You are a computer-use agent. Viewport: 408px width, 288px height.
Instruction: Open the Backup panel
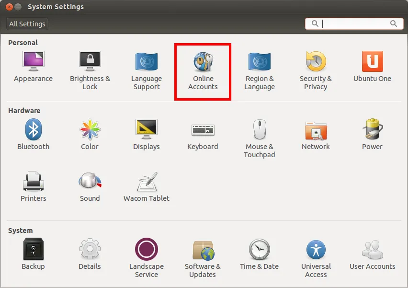pyautogui.click(x=34, y=254)
